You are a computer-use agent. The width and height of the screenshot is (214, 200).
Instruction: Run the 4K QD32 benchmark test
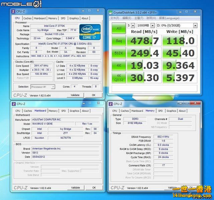119,78
